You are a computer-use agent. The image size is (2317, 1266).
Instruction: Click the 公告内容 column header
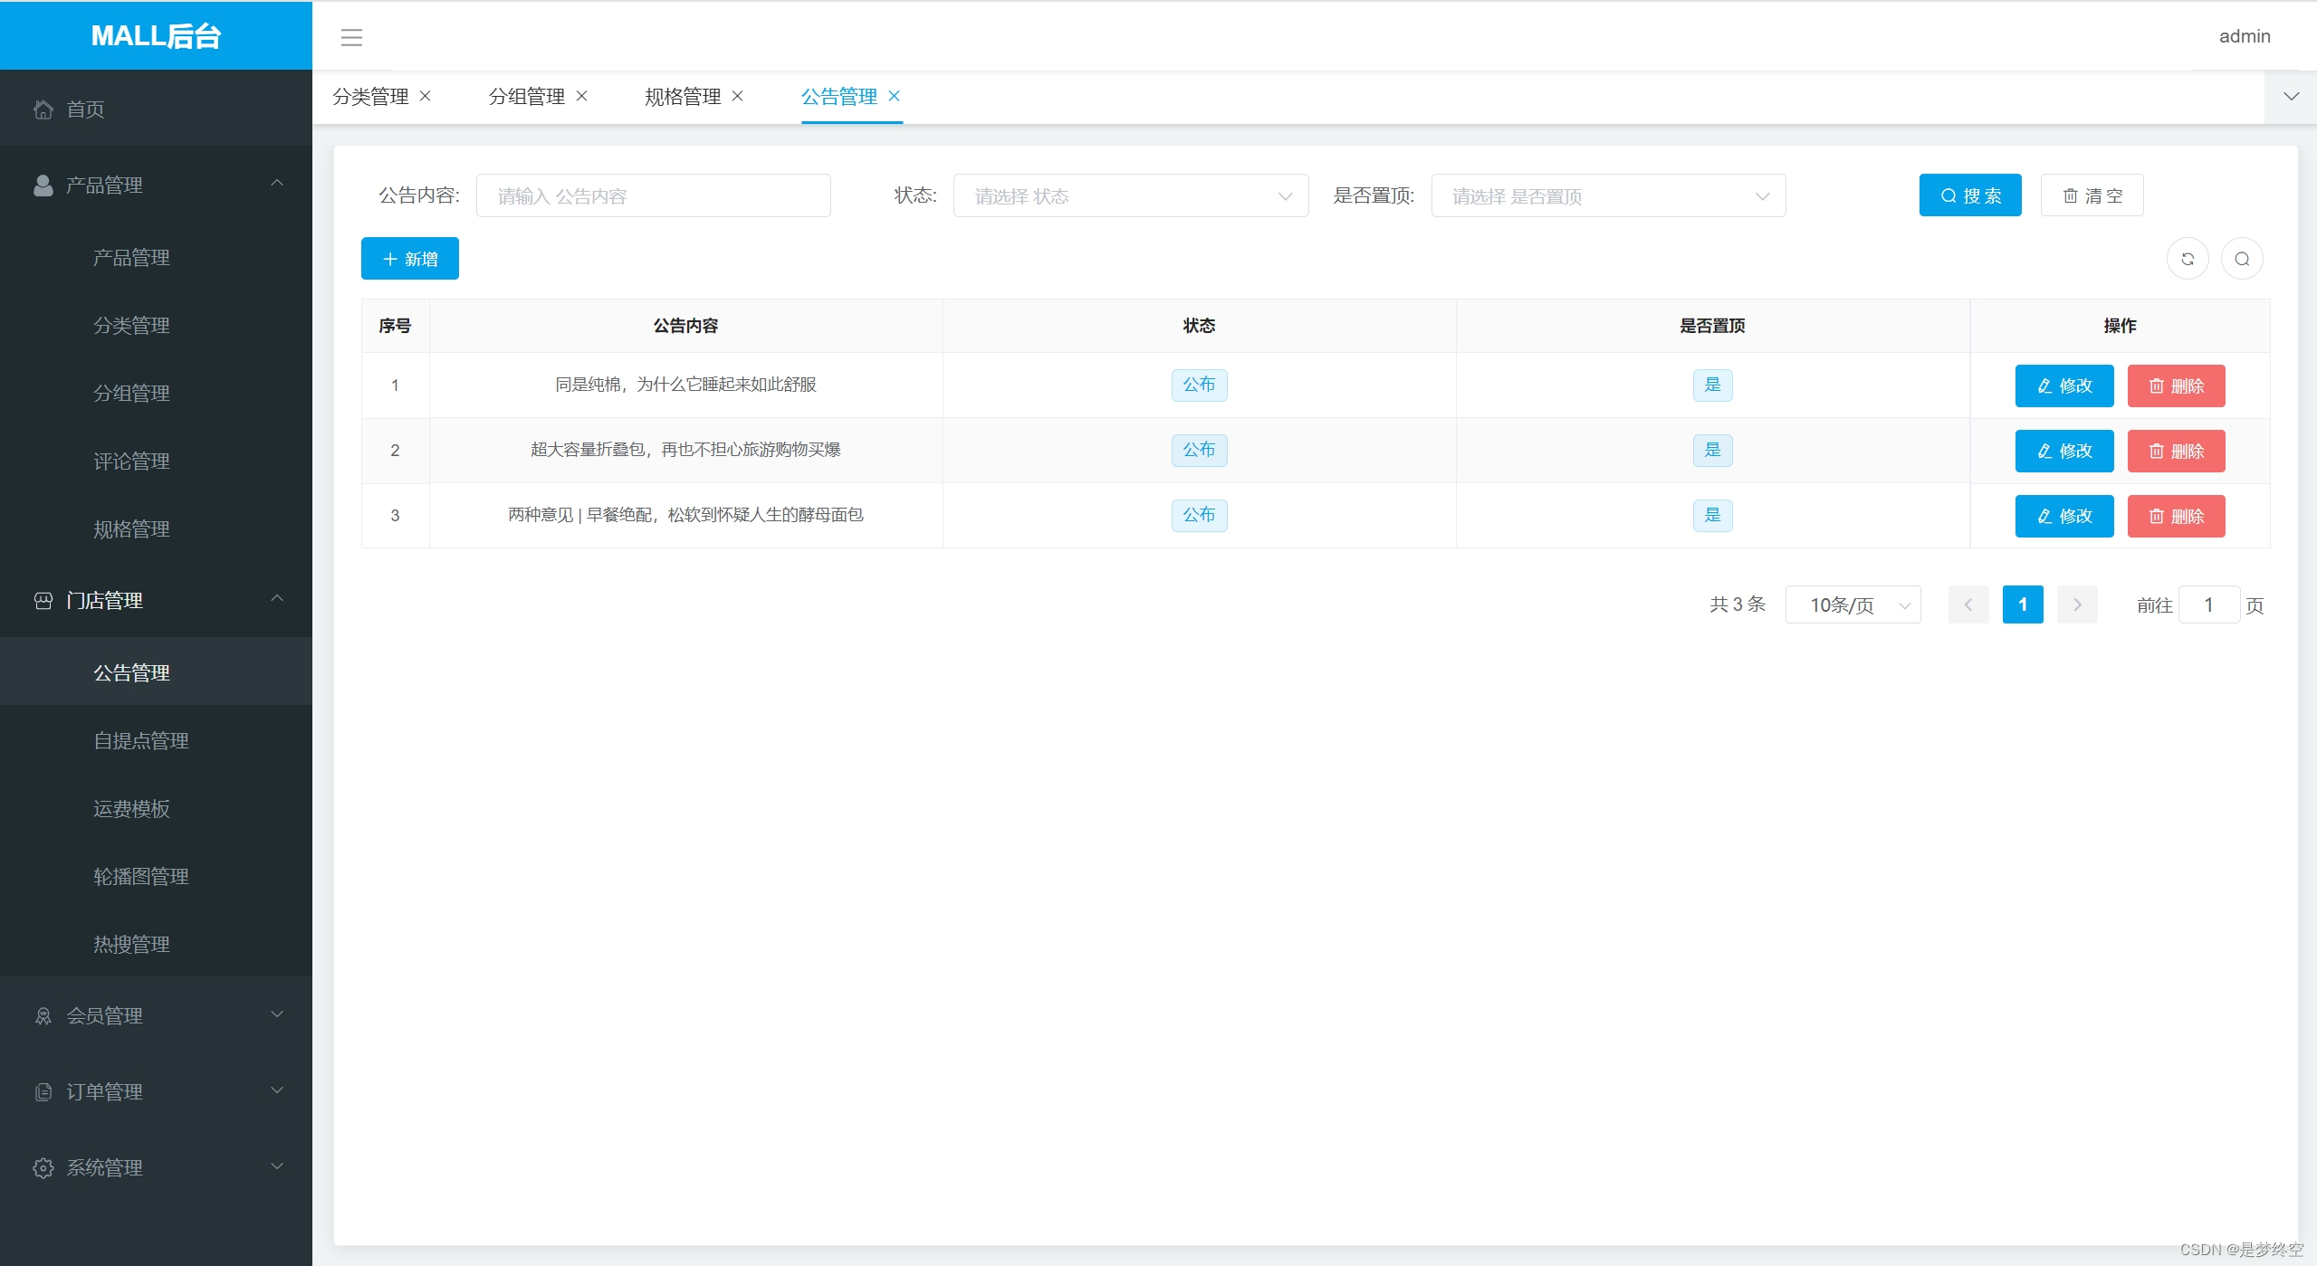[685, 326]
